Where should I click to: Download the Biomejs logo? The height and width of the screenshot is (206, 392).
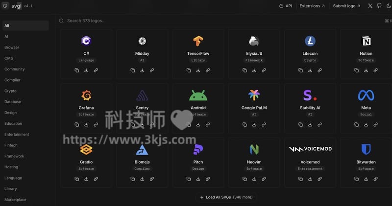(x=142, y=179)
